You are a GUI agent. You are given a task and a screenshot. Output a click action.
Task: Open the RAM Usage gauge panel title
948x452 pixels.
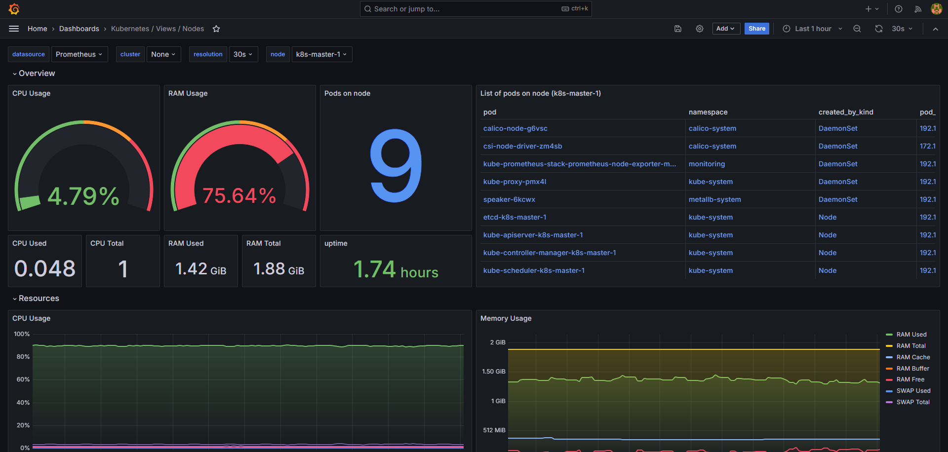point(188,93)
